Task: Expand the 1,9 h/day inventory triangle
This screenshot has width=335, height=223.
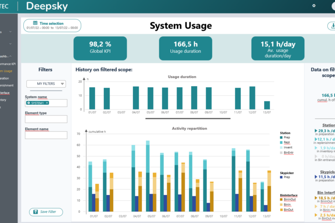Action: (x=316, y=148)
